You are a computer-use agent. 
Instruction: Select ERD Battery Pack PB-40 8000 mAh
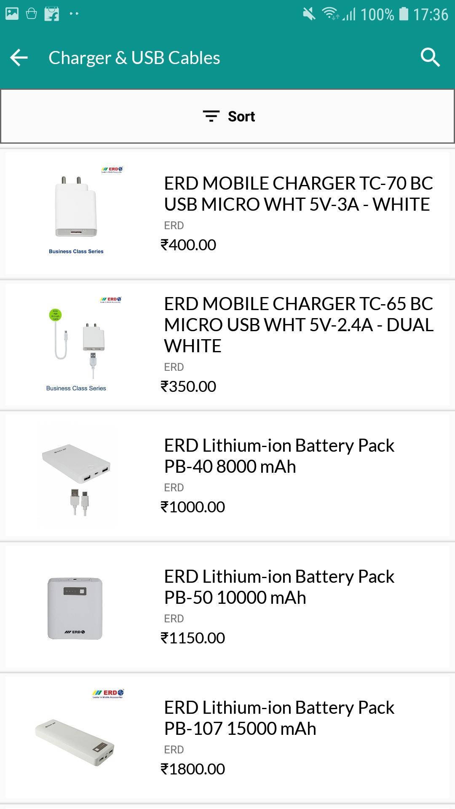click(279, 456)
